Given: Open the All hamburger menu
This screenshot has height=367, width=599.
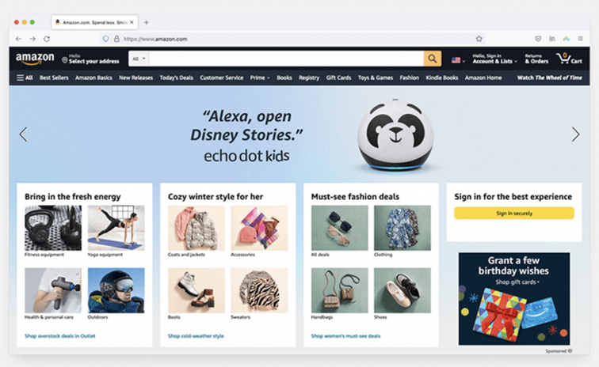Looking at the screenshot, I should 25,78.
